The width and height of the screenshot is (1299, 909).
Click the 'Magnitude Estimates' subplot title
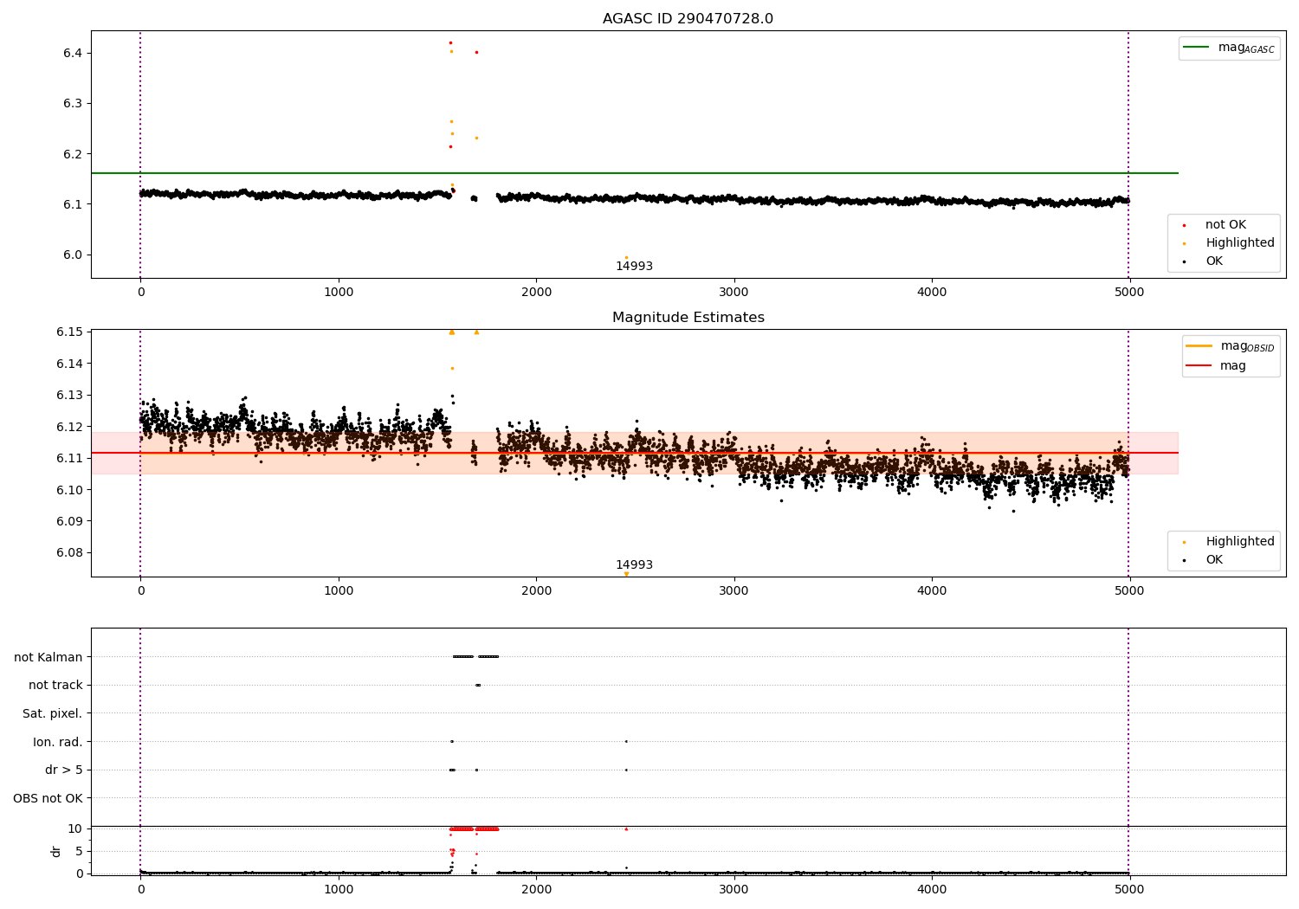click(688, 318)
